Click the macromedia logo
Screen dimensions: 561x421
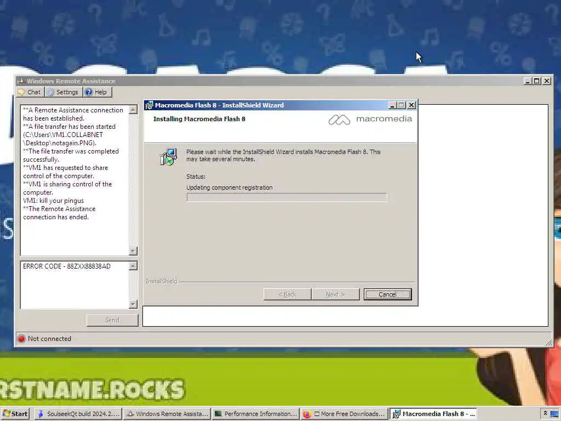pos(370,119)
